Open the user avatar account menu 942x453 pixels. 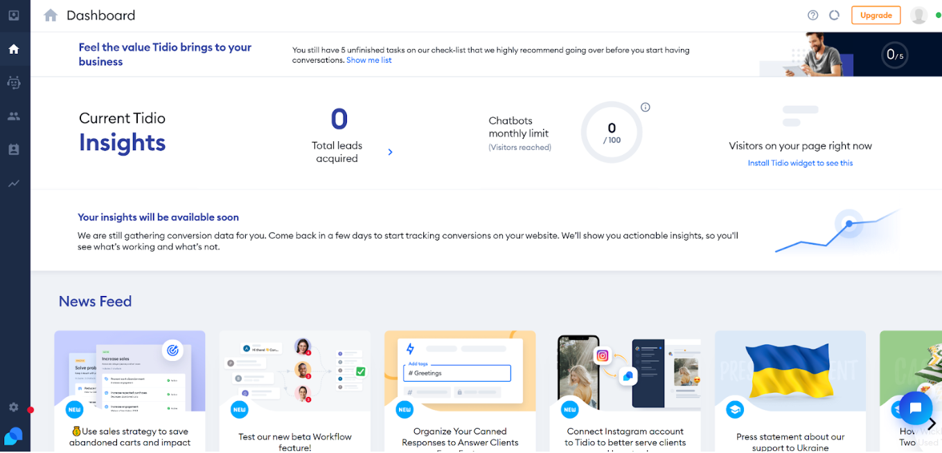click(918, 15)
